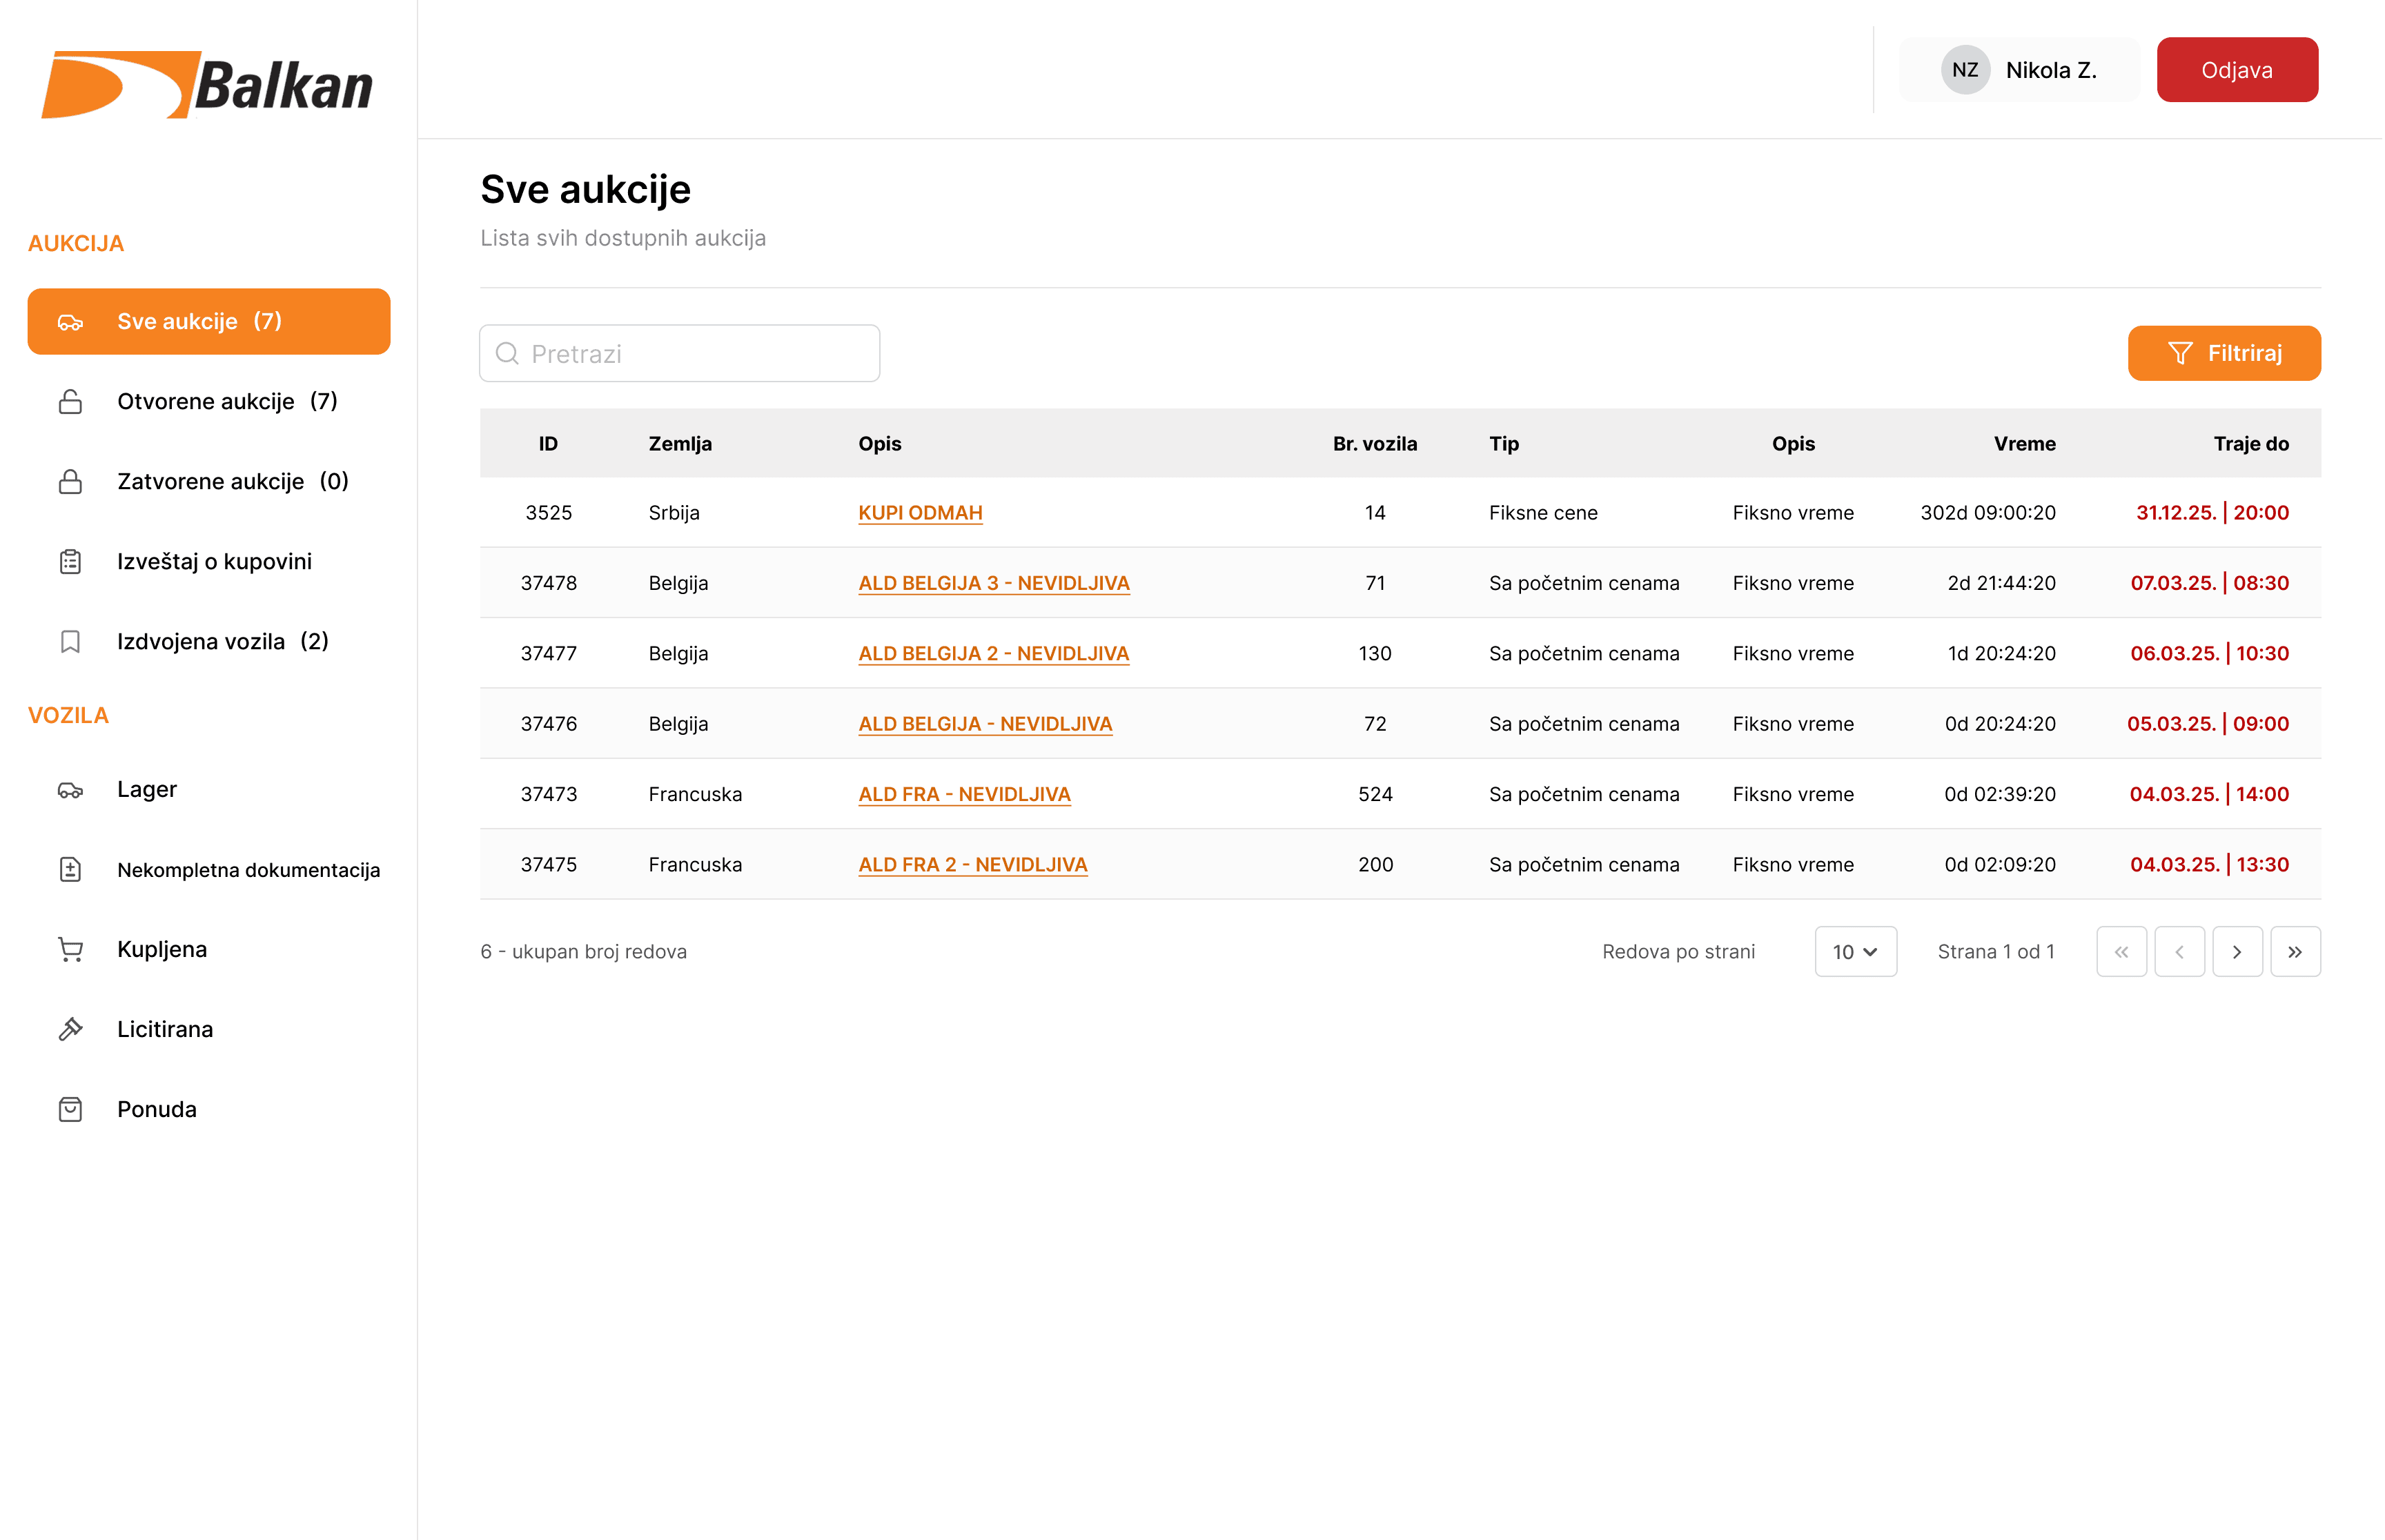Screen dimensions: 2385x1540
Task: Click end date 04.03.25. | 13:30
Action: coord(2209,865)
